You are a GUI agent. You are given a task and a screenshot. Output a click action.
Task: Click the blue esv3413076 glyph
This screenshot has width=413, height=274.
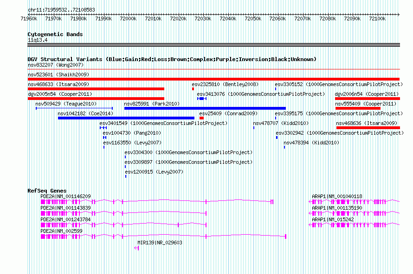coord(202,99)
